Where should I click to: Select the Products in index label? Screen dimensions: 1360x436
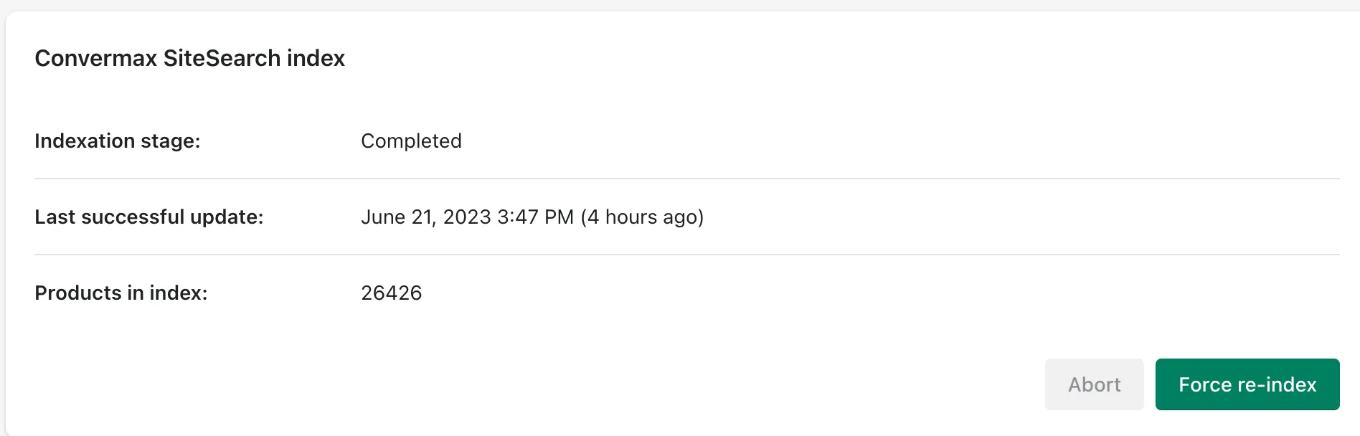pyautogui.click(x=121, y=293)
